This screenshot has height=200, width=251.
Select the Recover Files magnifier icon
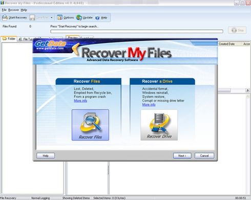pos(90,125)
